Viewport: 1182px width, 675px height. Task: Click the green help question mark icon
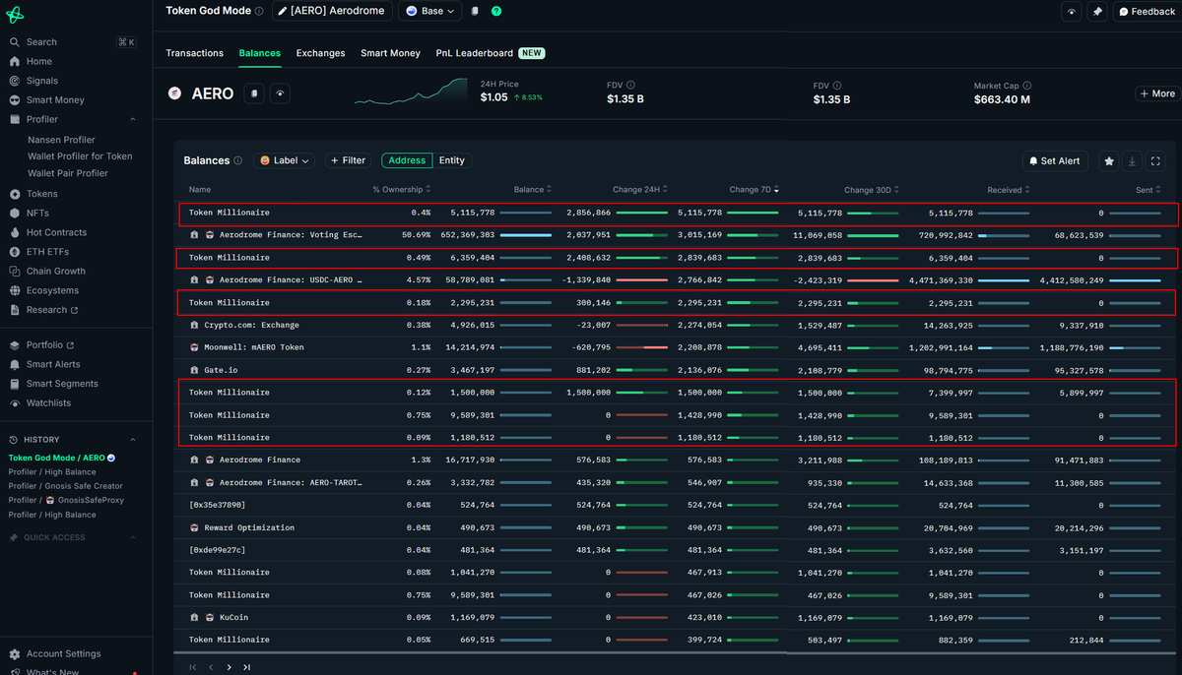495,11
